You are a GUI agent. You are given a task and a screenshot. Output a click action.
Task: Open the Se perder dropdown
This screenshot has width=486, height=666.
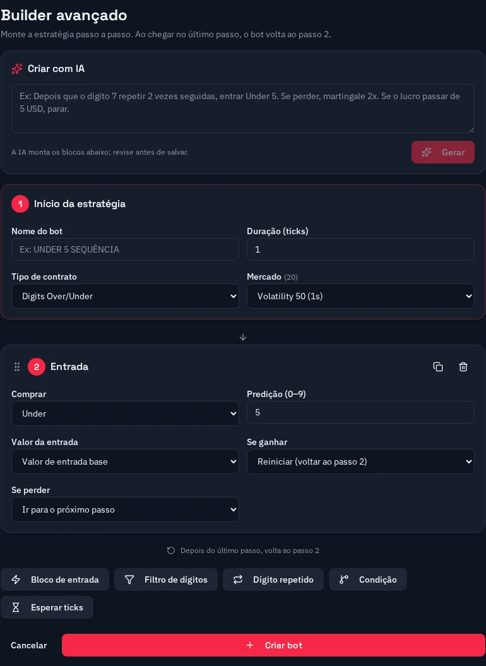point(125,509)
